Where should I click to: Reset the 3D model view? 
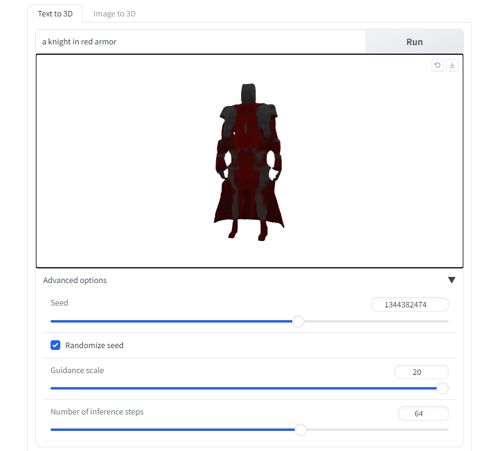pyautogui.click(x=437, y=65)
